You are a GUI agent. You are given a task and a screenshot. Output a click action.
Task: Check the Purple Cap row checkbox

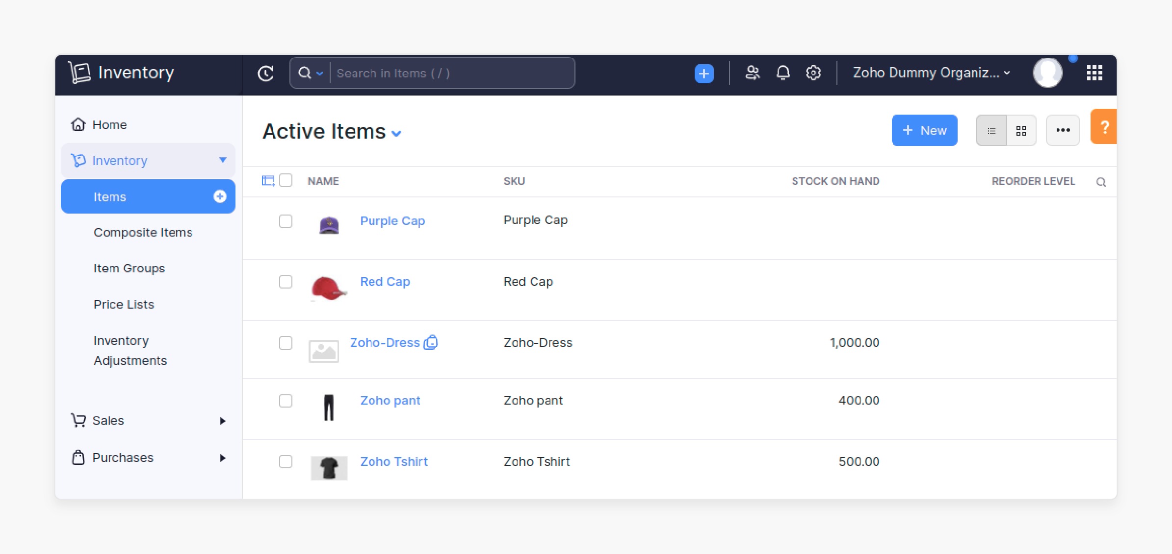pyautogui.click(x=286, y=221)
